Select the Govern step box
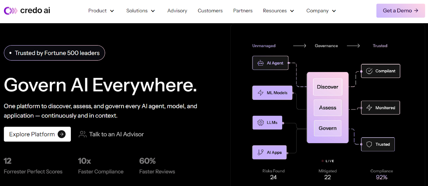The image size is (428, 186). [328, 128]
